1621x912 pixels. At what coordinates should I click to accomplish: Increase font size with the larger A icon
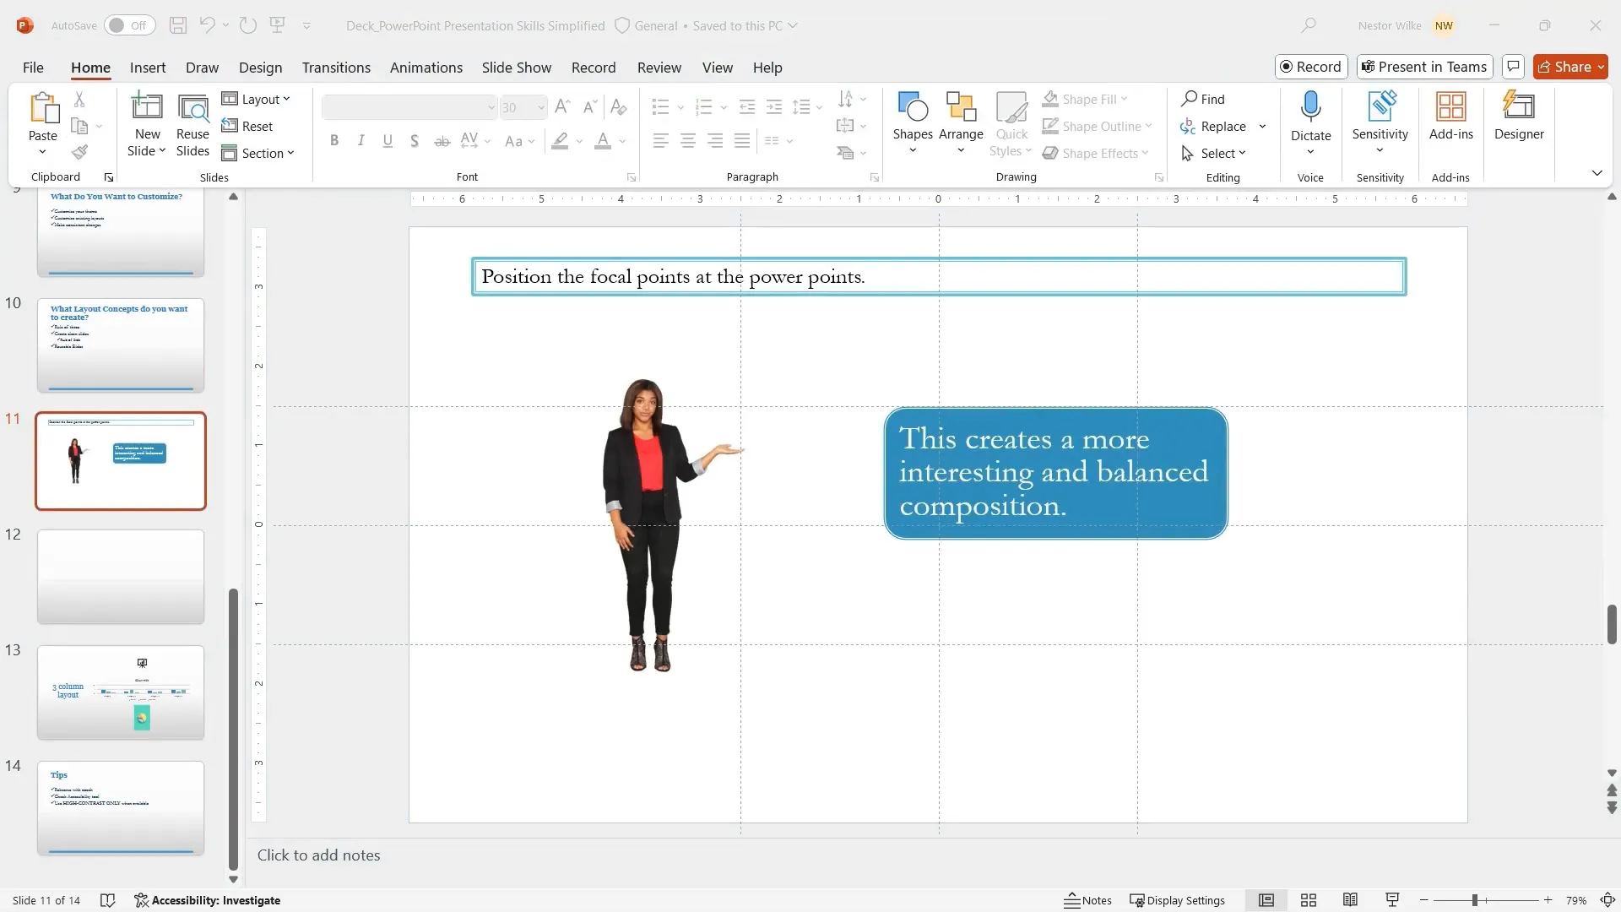pyautogui.click(x=562, y=106)
